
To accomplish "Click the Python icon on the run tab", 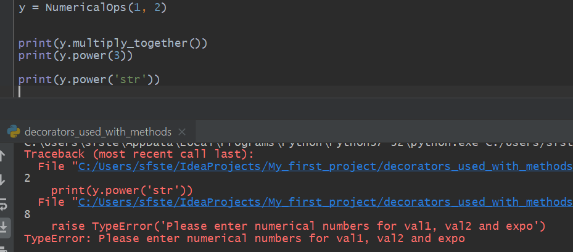I will (13, 132).
